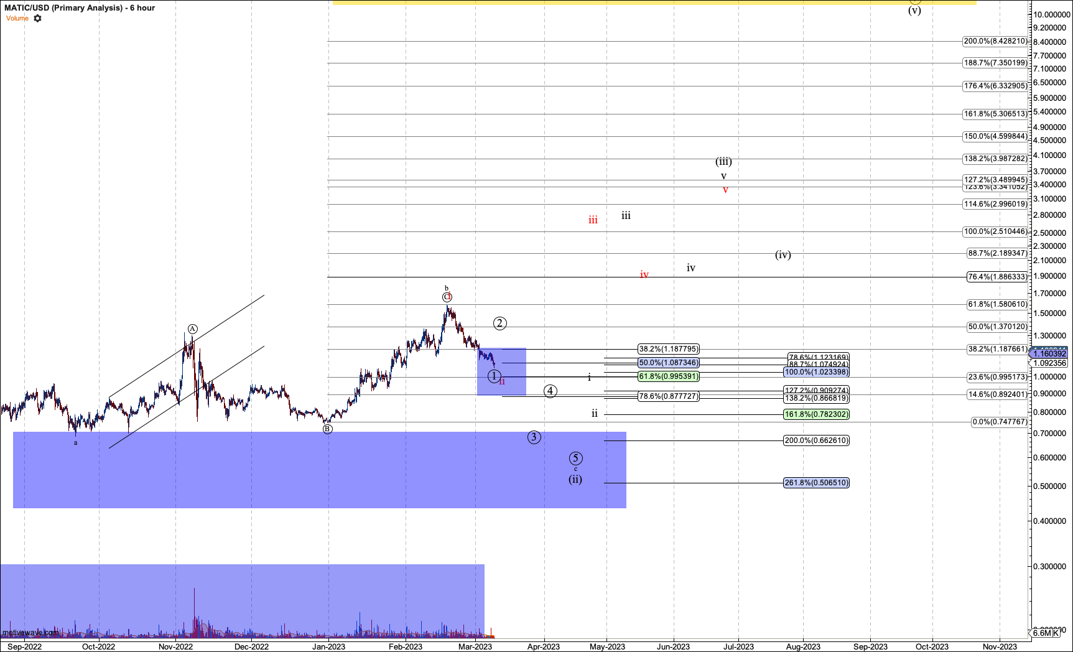Select the black iii wave label
This screenshot has width=1073, height=652.
(x=626, y=216)
